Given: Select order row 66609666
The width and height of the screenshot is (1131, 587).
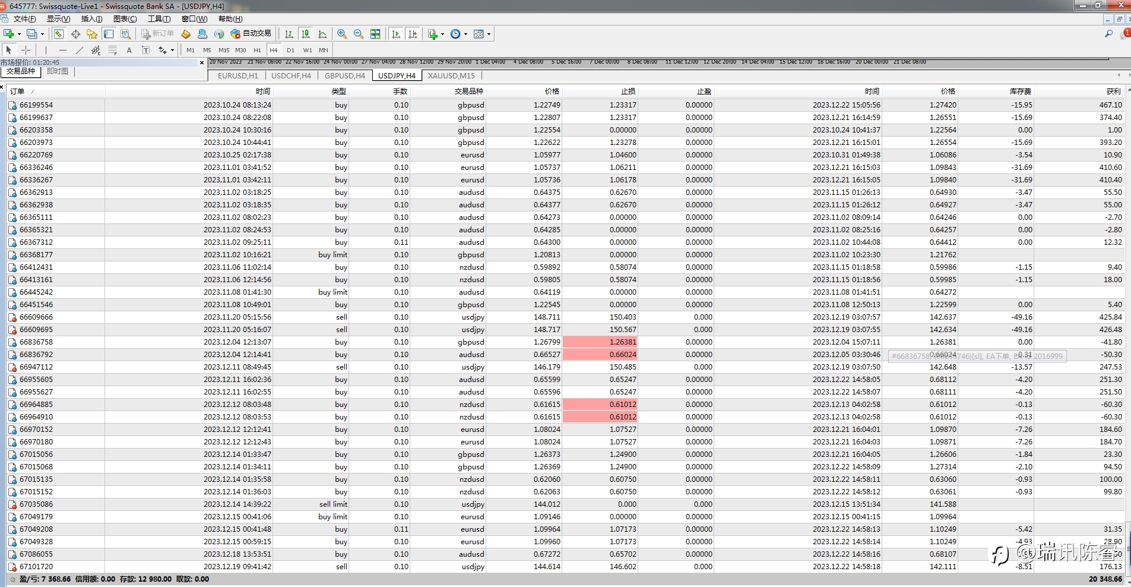Looking at the screenshot, I should tap(36, 317).
